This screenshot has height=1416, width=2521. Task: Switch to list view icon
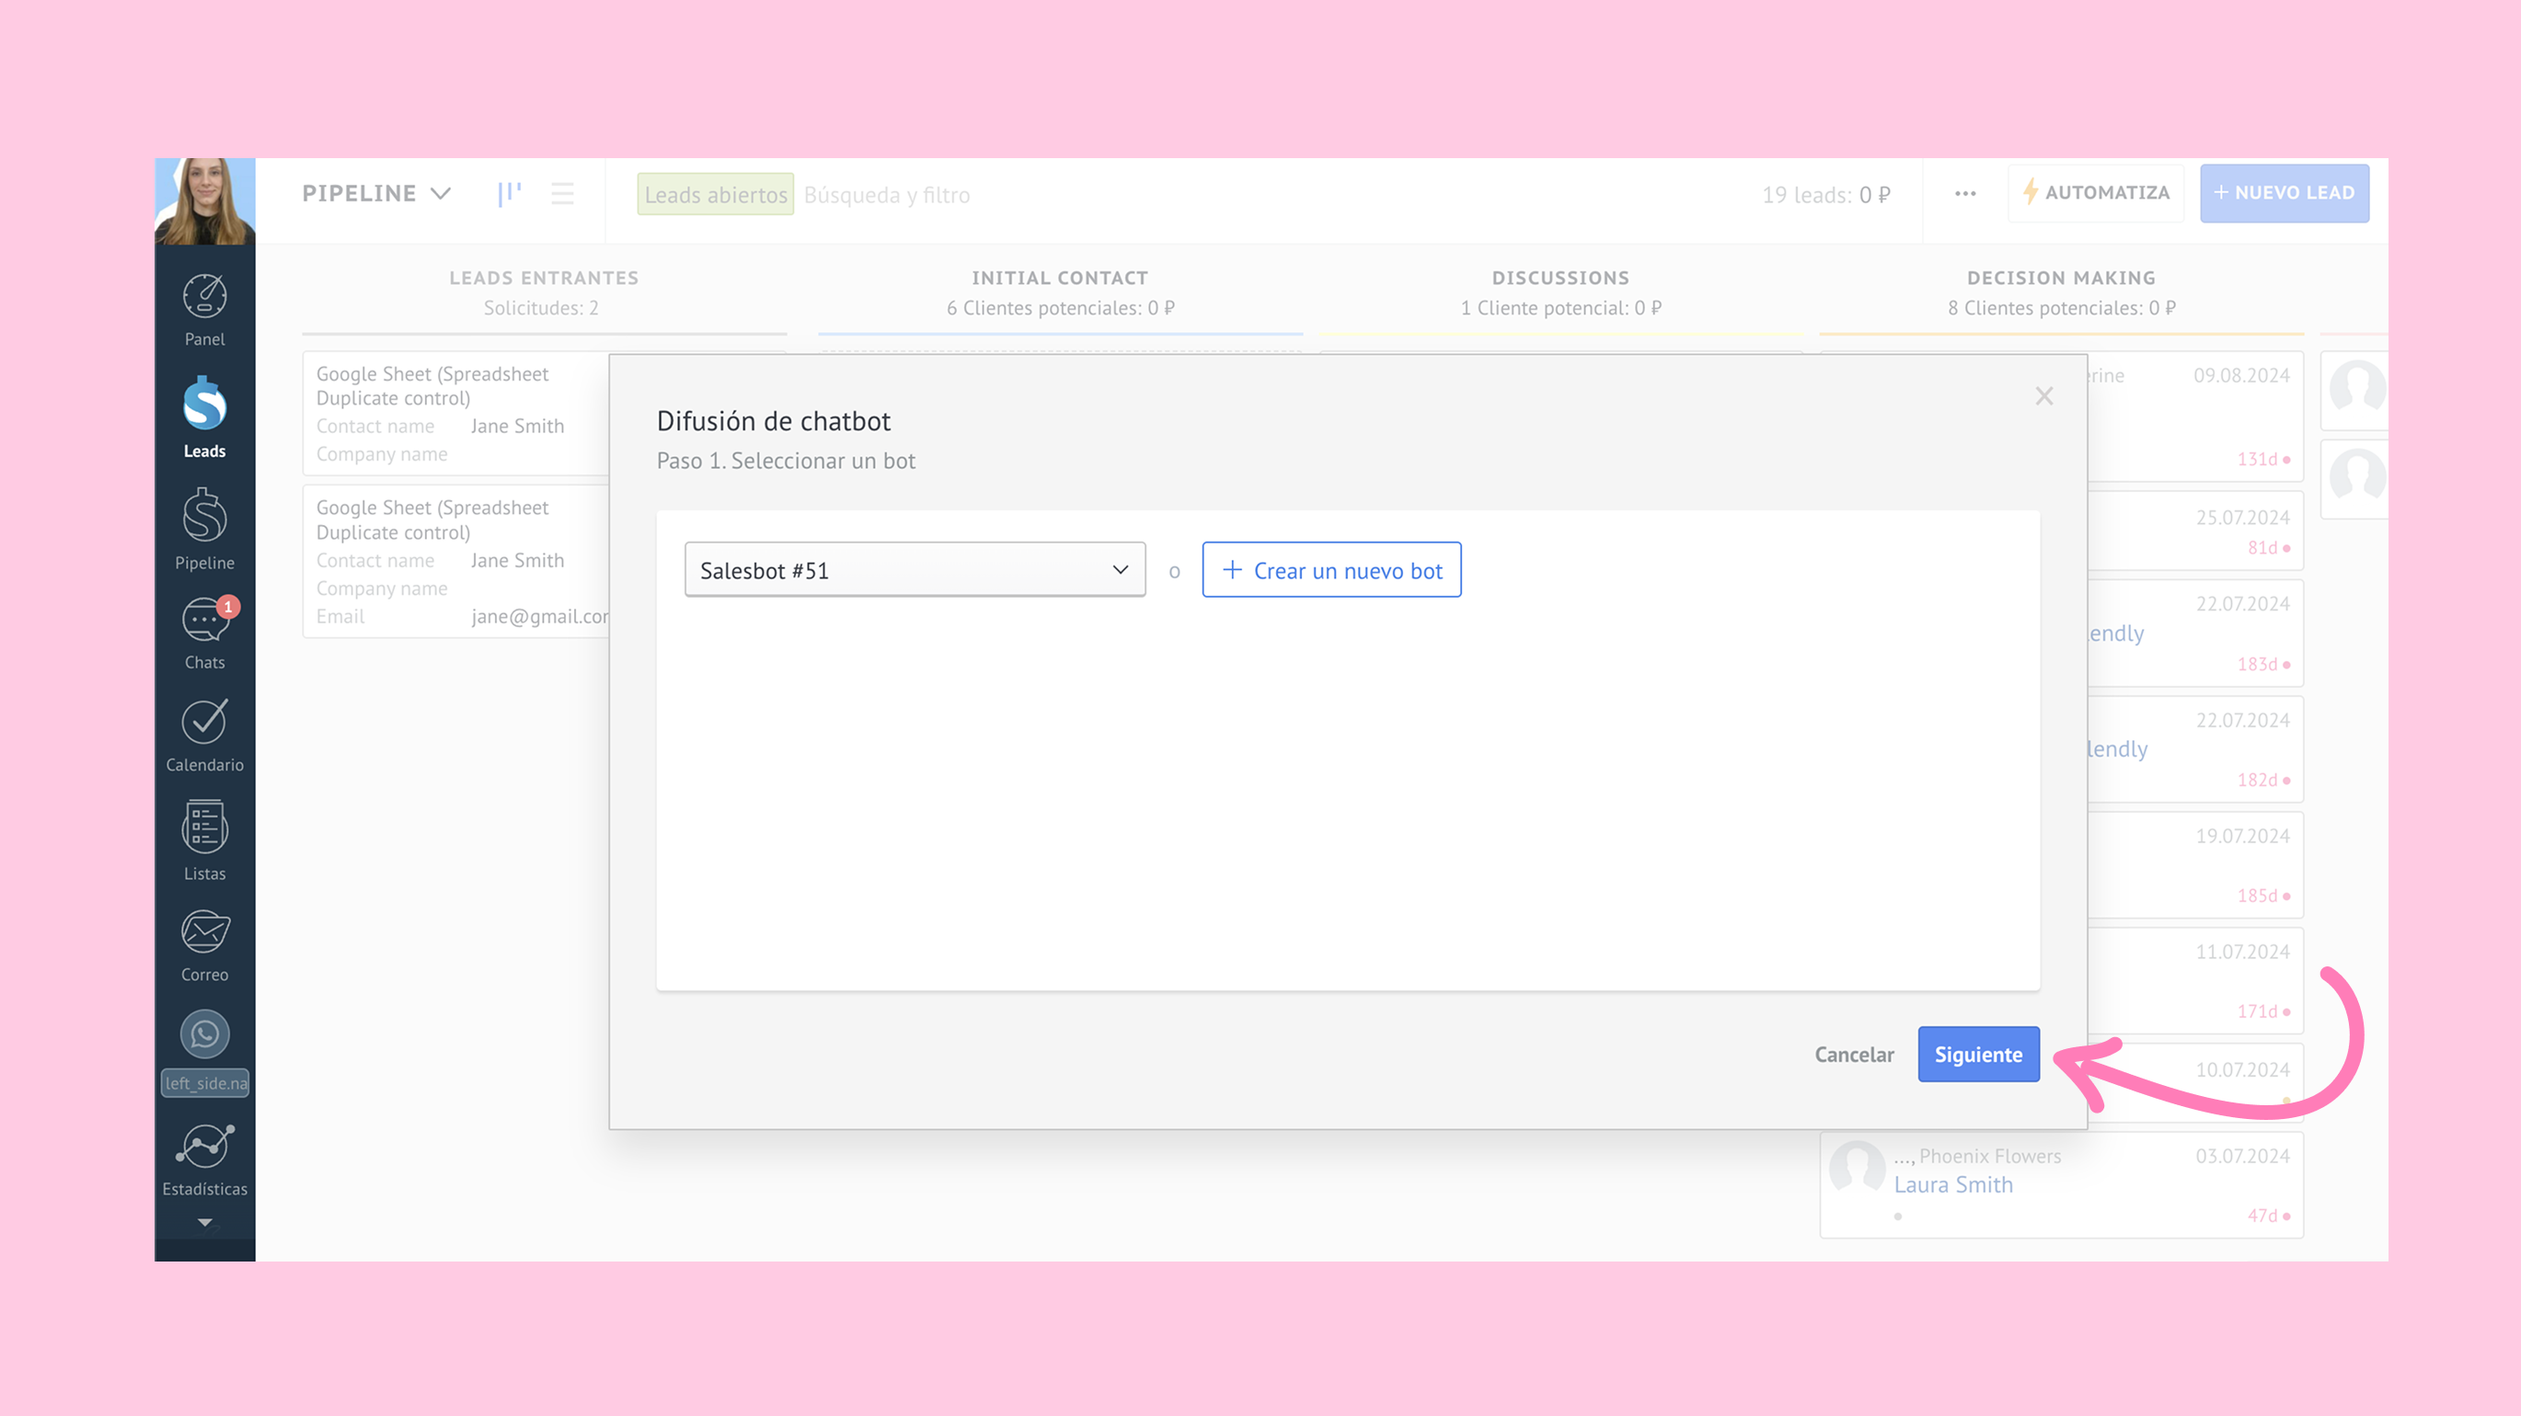point(562,194)
